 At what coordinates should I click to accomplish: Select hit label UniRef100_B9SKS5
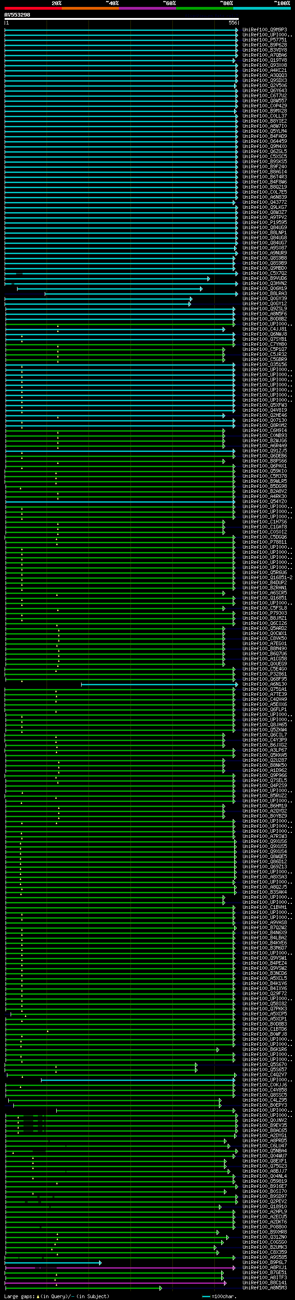pyautogui.click(x=265, y=161)
